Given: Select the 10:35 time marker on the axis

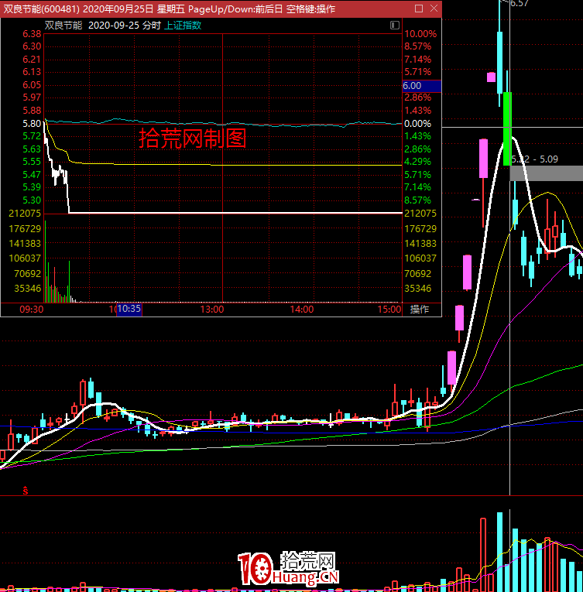Looking at the screenshot, I should pyautogui.click(x=129, y=309).
